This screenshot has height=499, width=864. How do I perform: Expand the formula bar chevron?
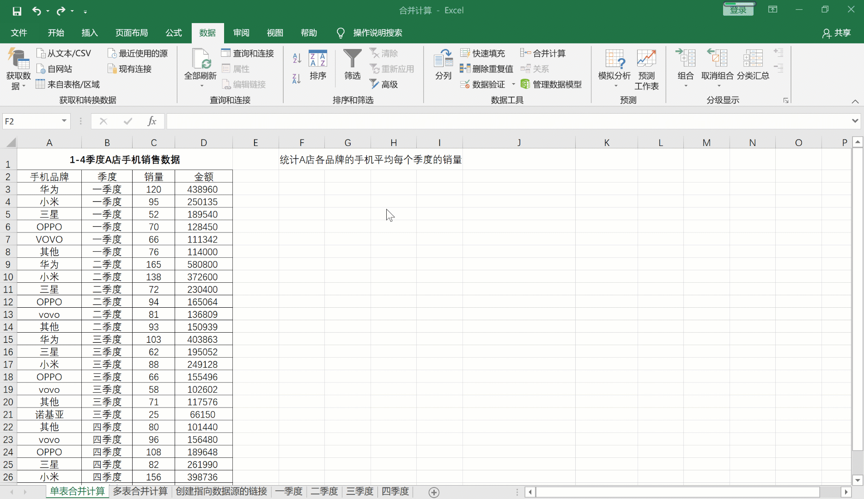coord(855,121)
